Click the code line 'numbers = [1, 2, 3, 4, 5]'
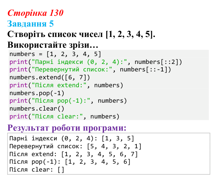This screenshot has width=216, height=182. [55, 54]
